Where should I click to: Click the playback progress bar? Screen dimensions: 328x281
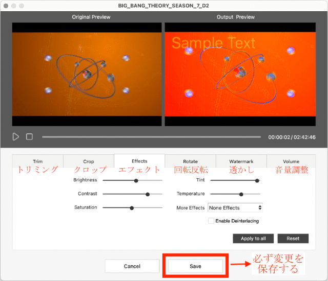click(152, 137)
